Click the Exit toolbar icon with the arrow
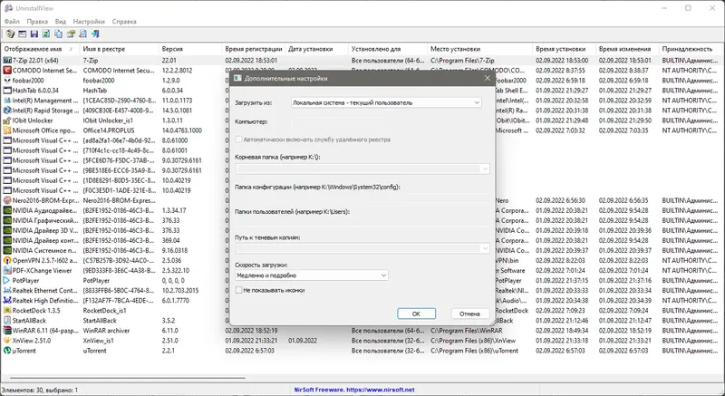Viewport: 725px width, 396px height. pyautogui.click(x=95, y=34)
